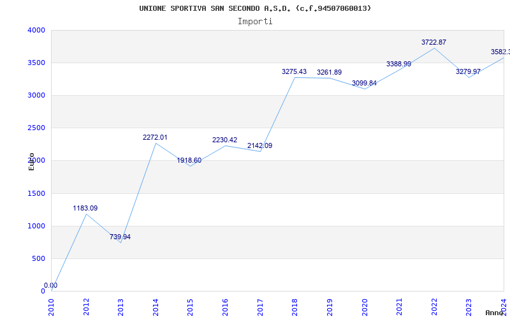
Task: Select the 2142.09 data label
Action: [x=260, y=146]
